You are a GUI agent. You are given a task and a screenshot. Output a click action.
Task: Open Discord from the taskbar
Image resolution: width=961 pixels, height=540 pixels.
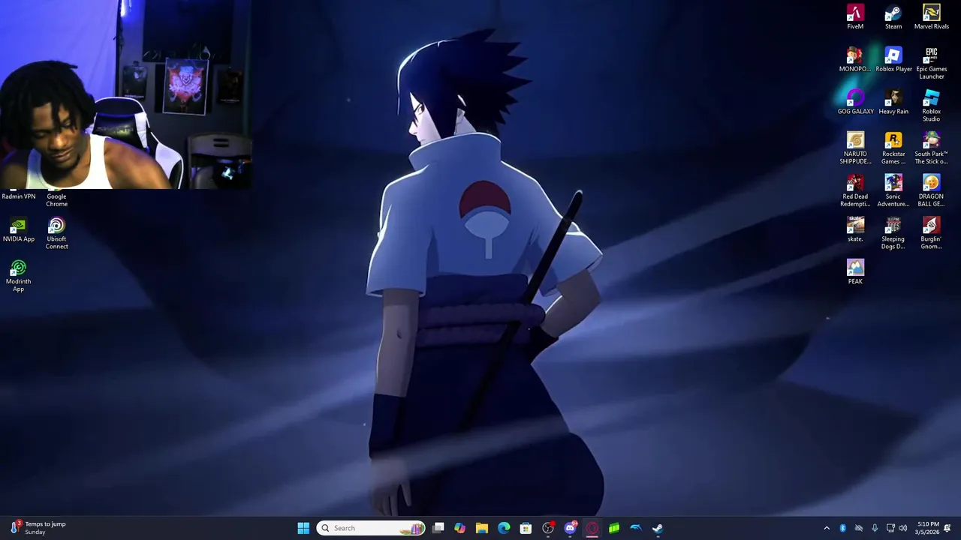[571, 528]
